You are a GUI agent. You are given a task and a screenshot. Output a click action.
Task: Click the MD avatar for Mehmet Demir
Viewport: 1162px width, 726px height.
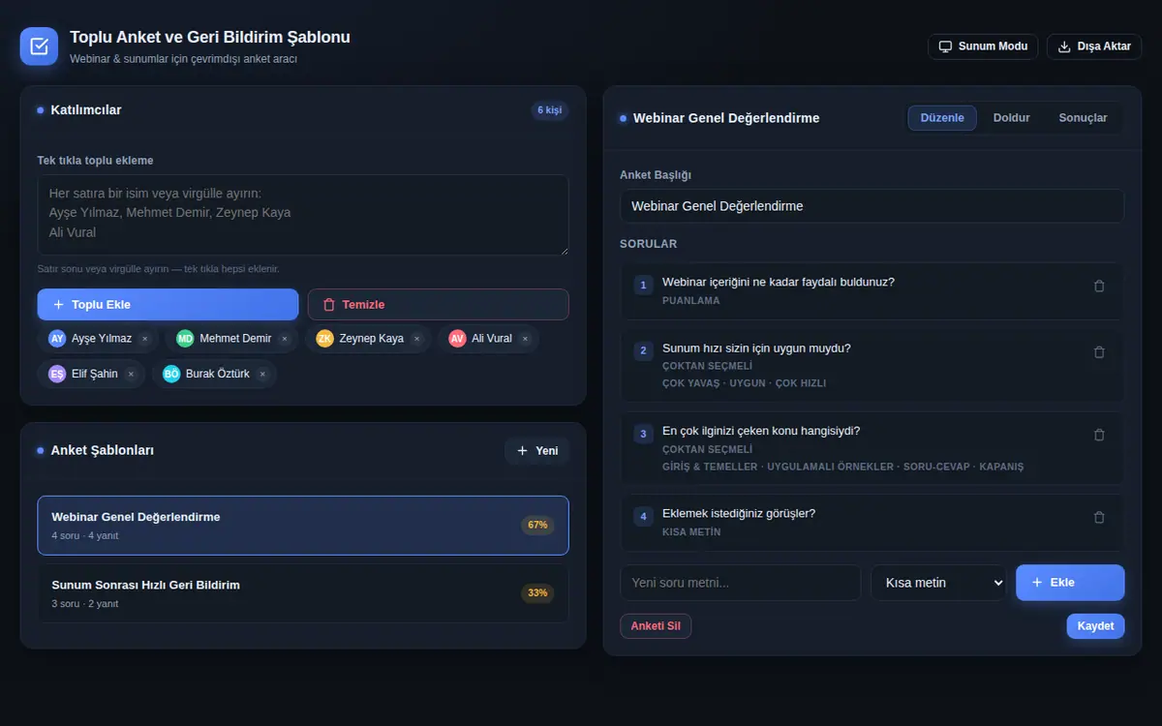[x=185, y=339]
